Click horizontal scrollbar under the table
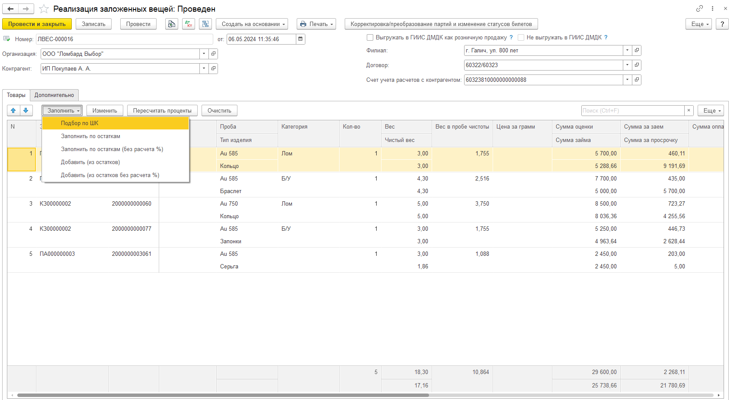Viewport: 737px width, 400px height. (223, 395)
